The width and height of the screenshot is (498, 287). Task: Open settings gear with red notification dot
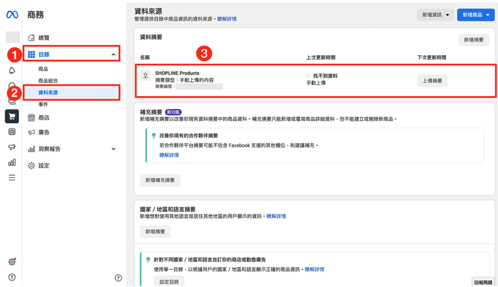[x=12, y=262]
